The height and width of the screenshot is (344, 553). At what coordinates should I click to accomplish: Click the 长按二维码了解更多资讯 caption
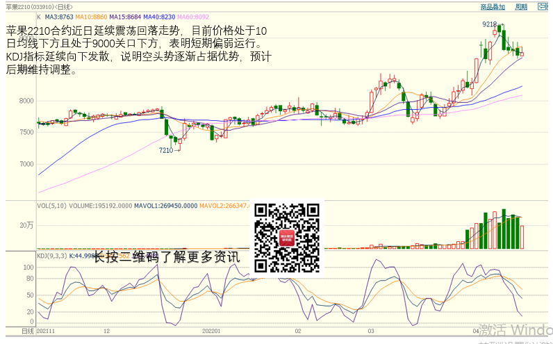(167, 256)
